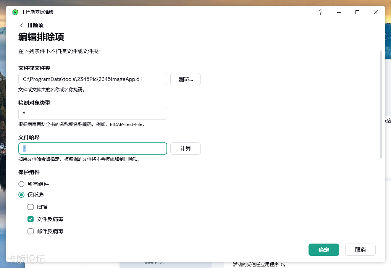Enable the 邮件反病毒 checkbox

[x=31, y=231]
